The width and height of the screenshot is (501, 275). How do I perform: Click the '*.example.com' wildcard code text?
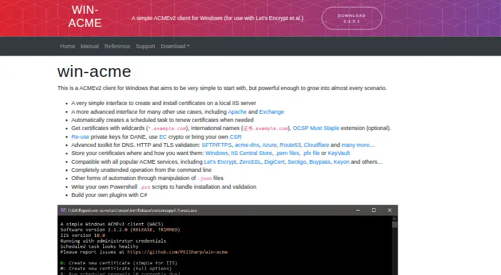167,128
